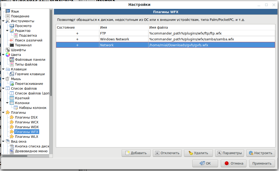
Task: Click the Файловые панели icon
Action: click(x=12, y=59)
